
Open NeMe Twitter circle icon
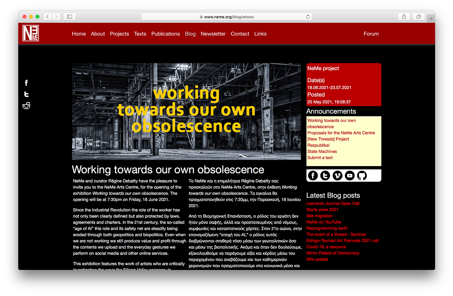pyautogui.click(x=325, y=176)
